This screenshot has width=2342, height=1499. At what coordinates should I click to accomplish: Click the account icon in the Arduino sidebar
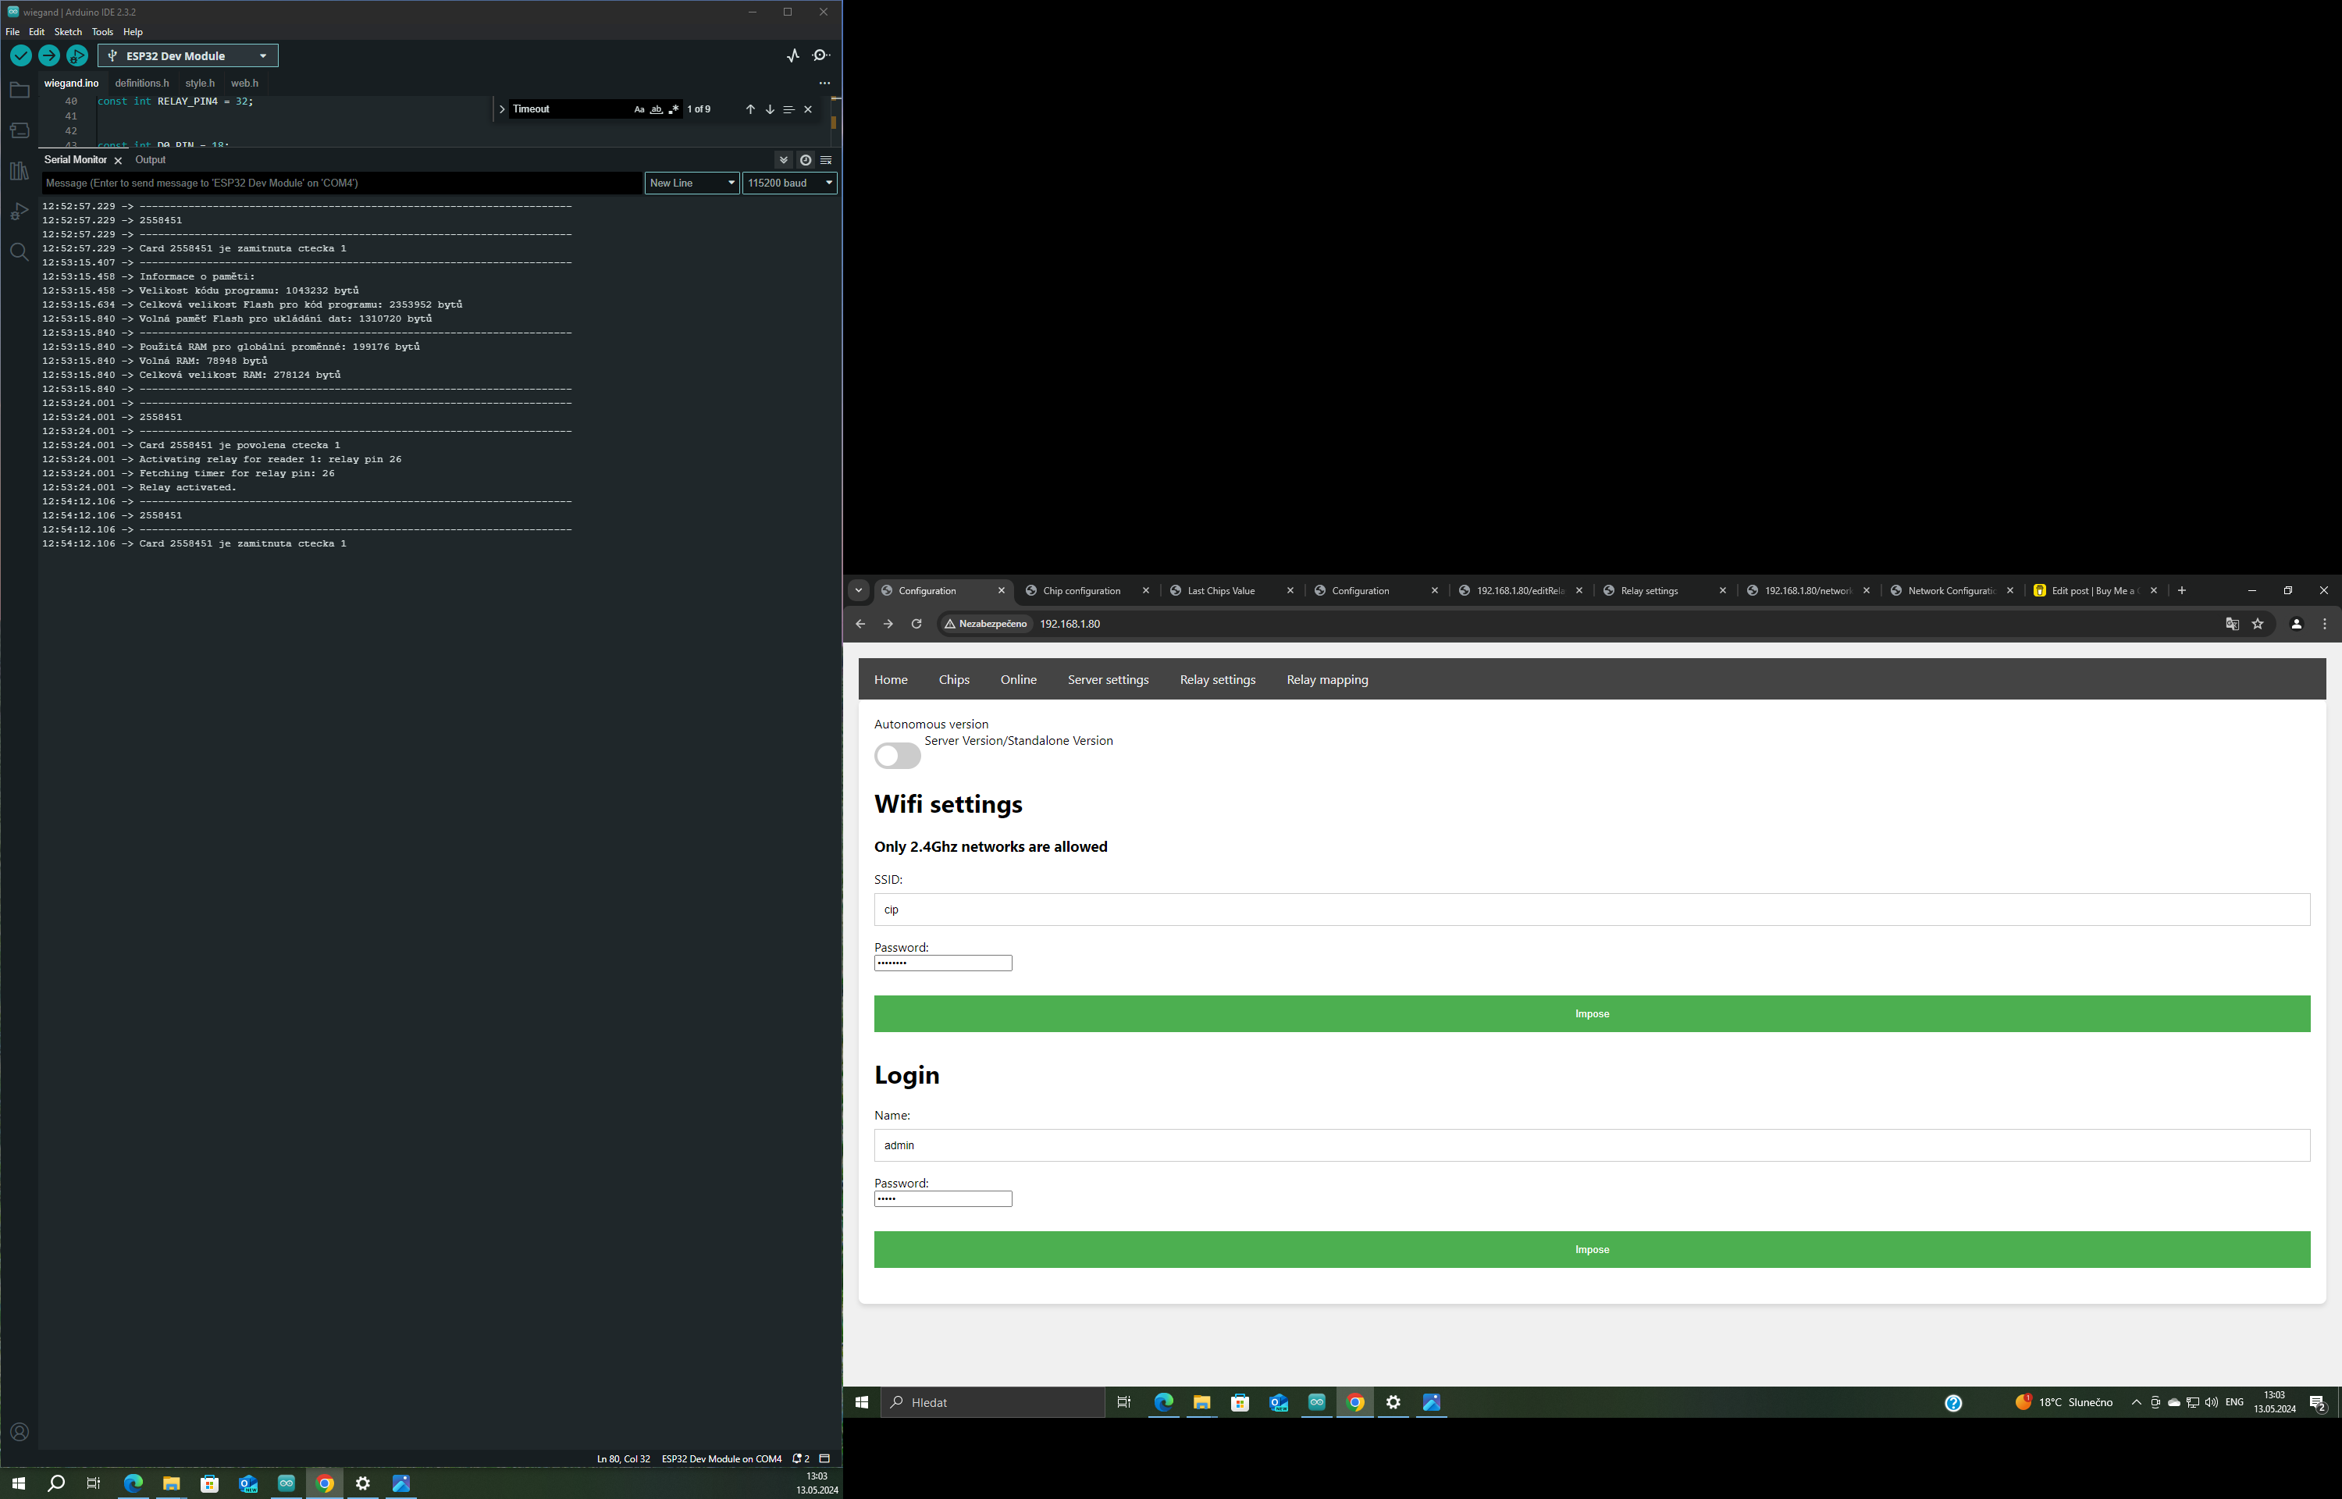tap(19, 1432)
